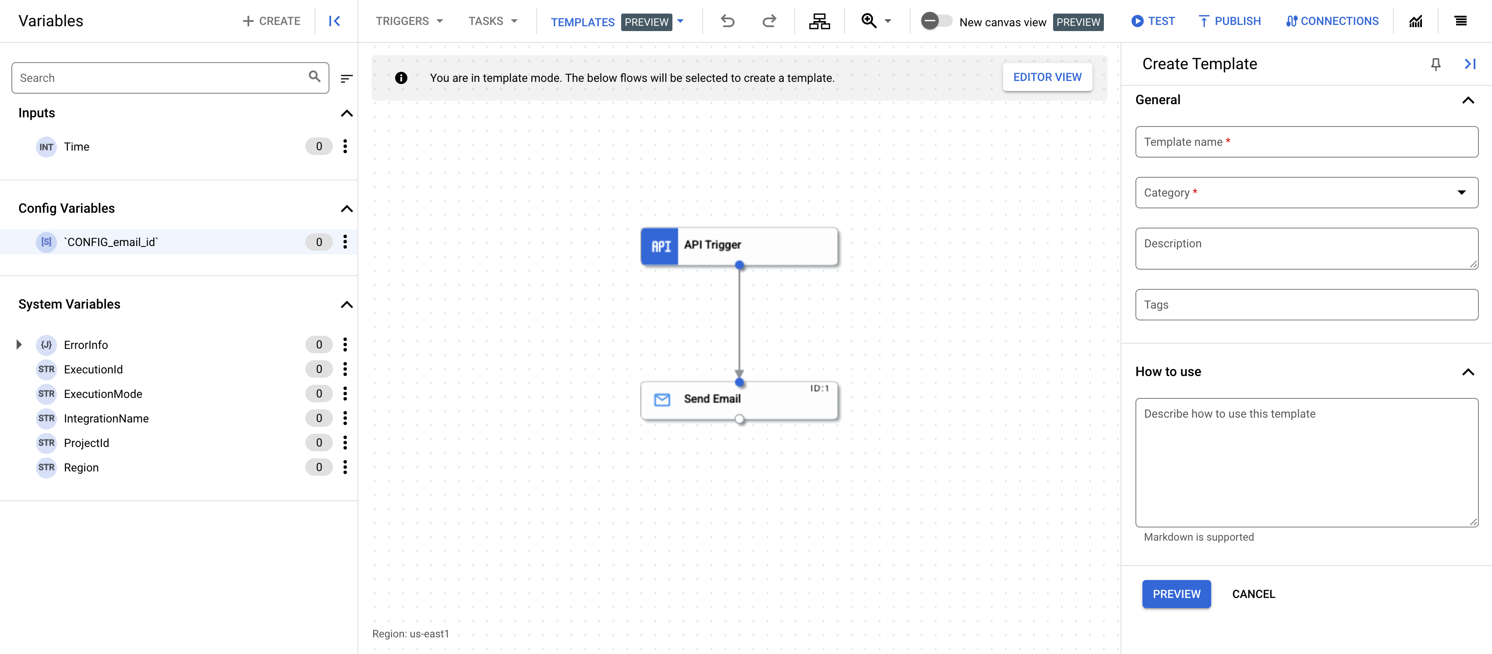The width and height of the screenshot is (1492, 654).
Task: Collapse the Inputs section
Action: (347, 113)
